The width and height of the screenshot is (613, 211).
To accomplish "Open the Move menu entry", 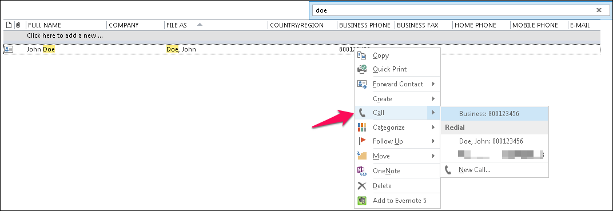I will 397,156.
